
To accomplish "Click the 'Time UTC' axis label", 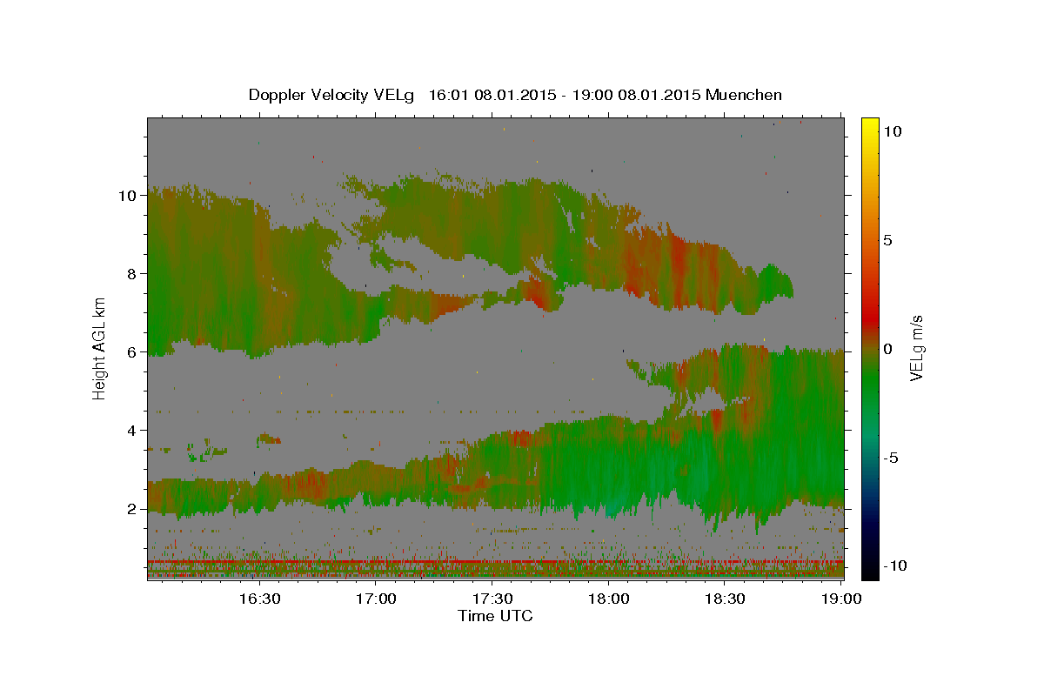I will tap(495, 616).
